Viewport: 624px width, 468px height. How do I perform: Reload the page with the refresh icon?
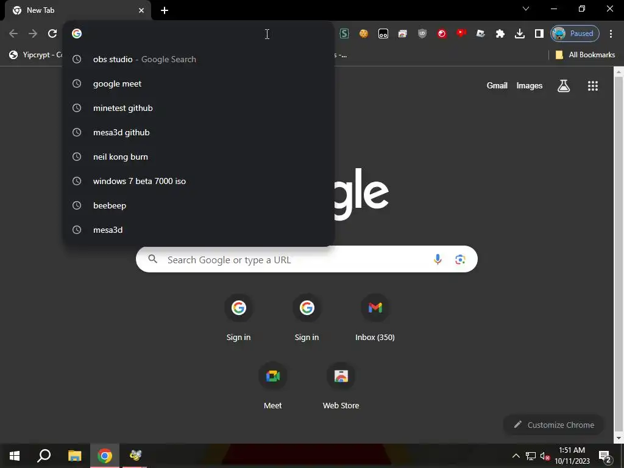click(x=52, y=34)
